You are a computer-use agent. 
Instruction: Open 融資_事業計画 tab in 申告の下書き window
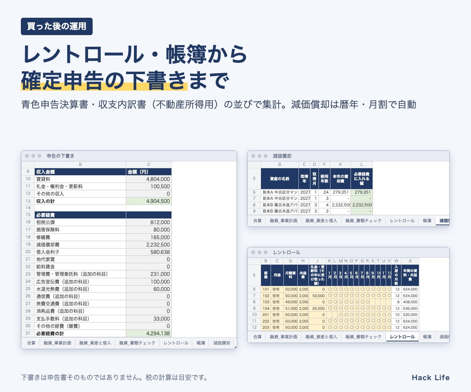[58, 343]
